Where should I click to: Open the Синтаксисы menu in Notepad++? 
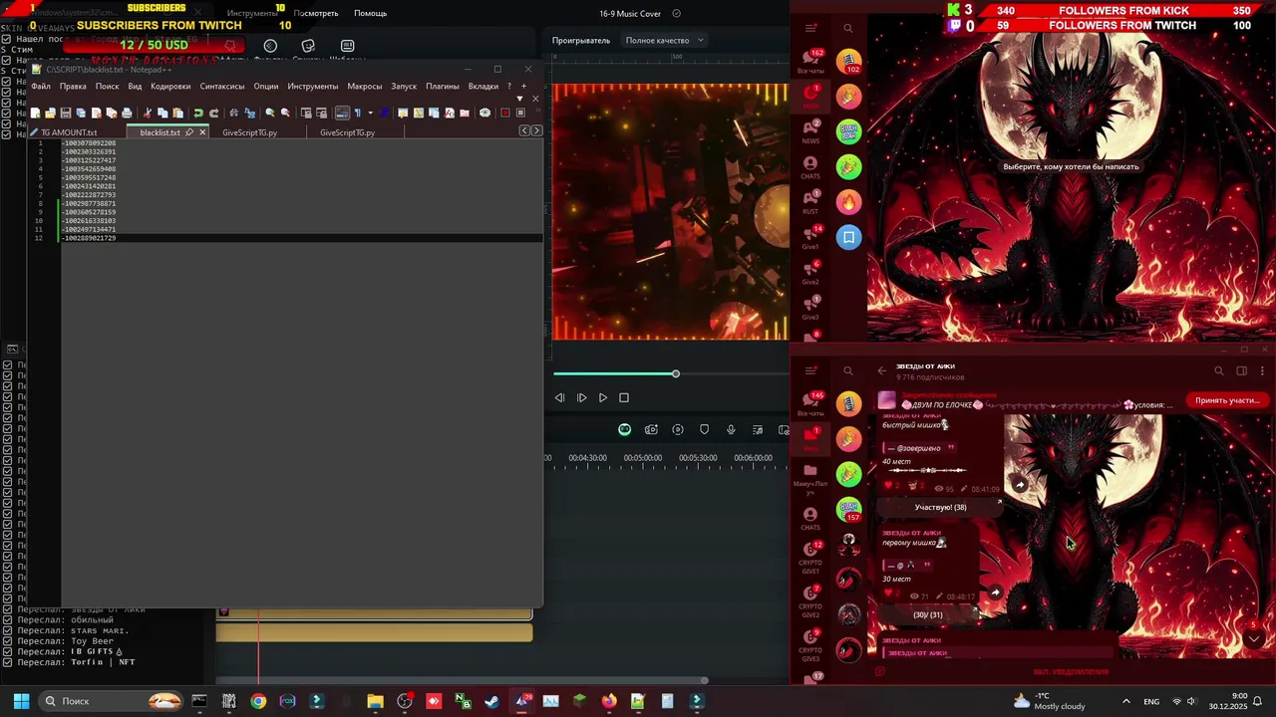coord(222,87)
